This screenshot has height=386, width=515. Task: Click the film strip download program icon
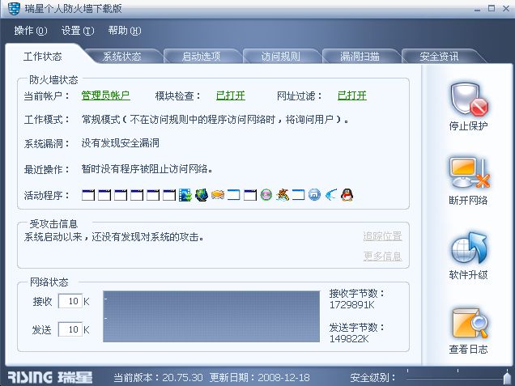pos(185,195)
